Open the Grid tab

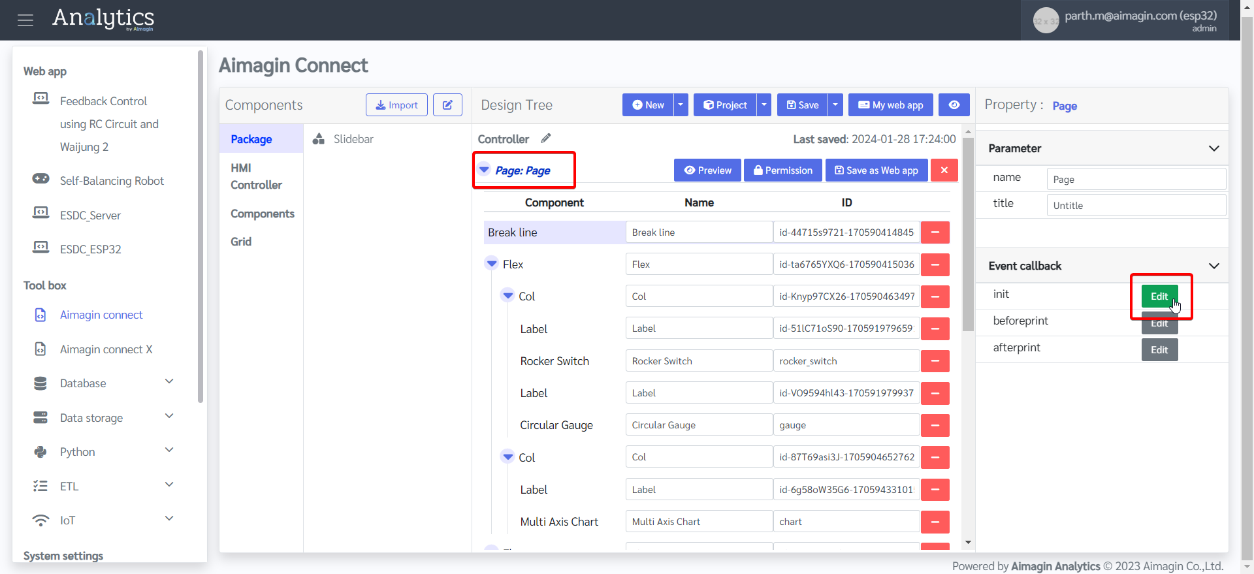click(241, 242)
